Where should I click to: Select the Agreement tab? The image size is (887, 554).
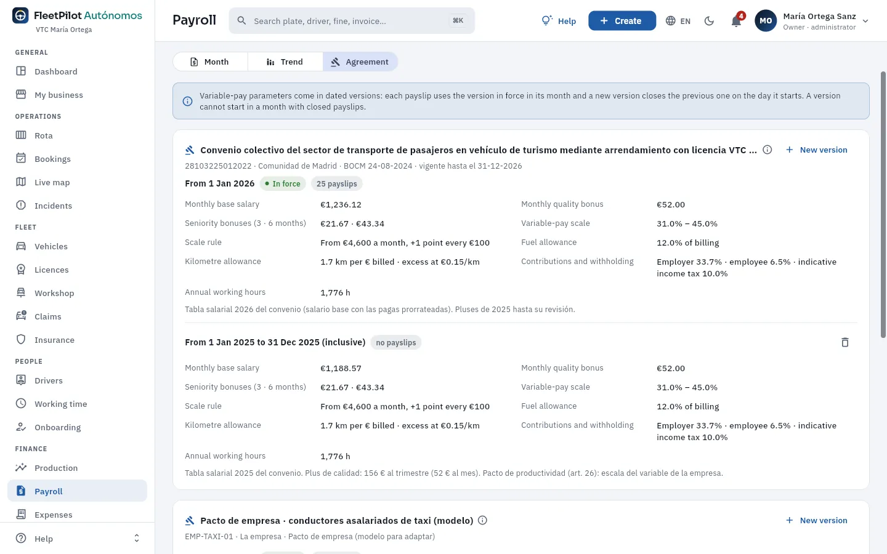[x=360, y=62]
